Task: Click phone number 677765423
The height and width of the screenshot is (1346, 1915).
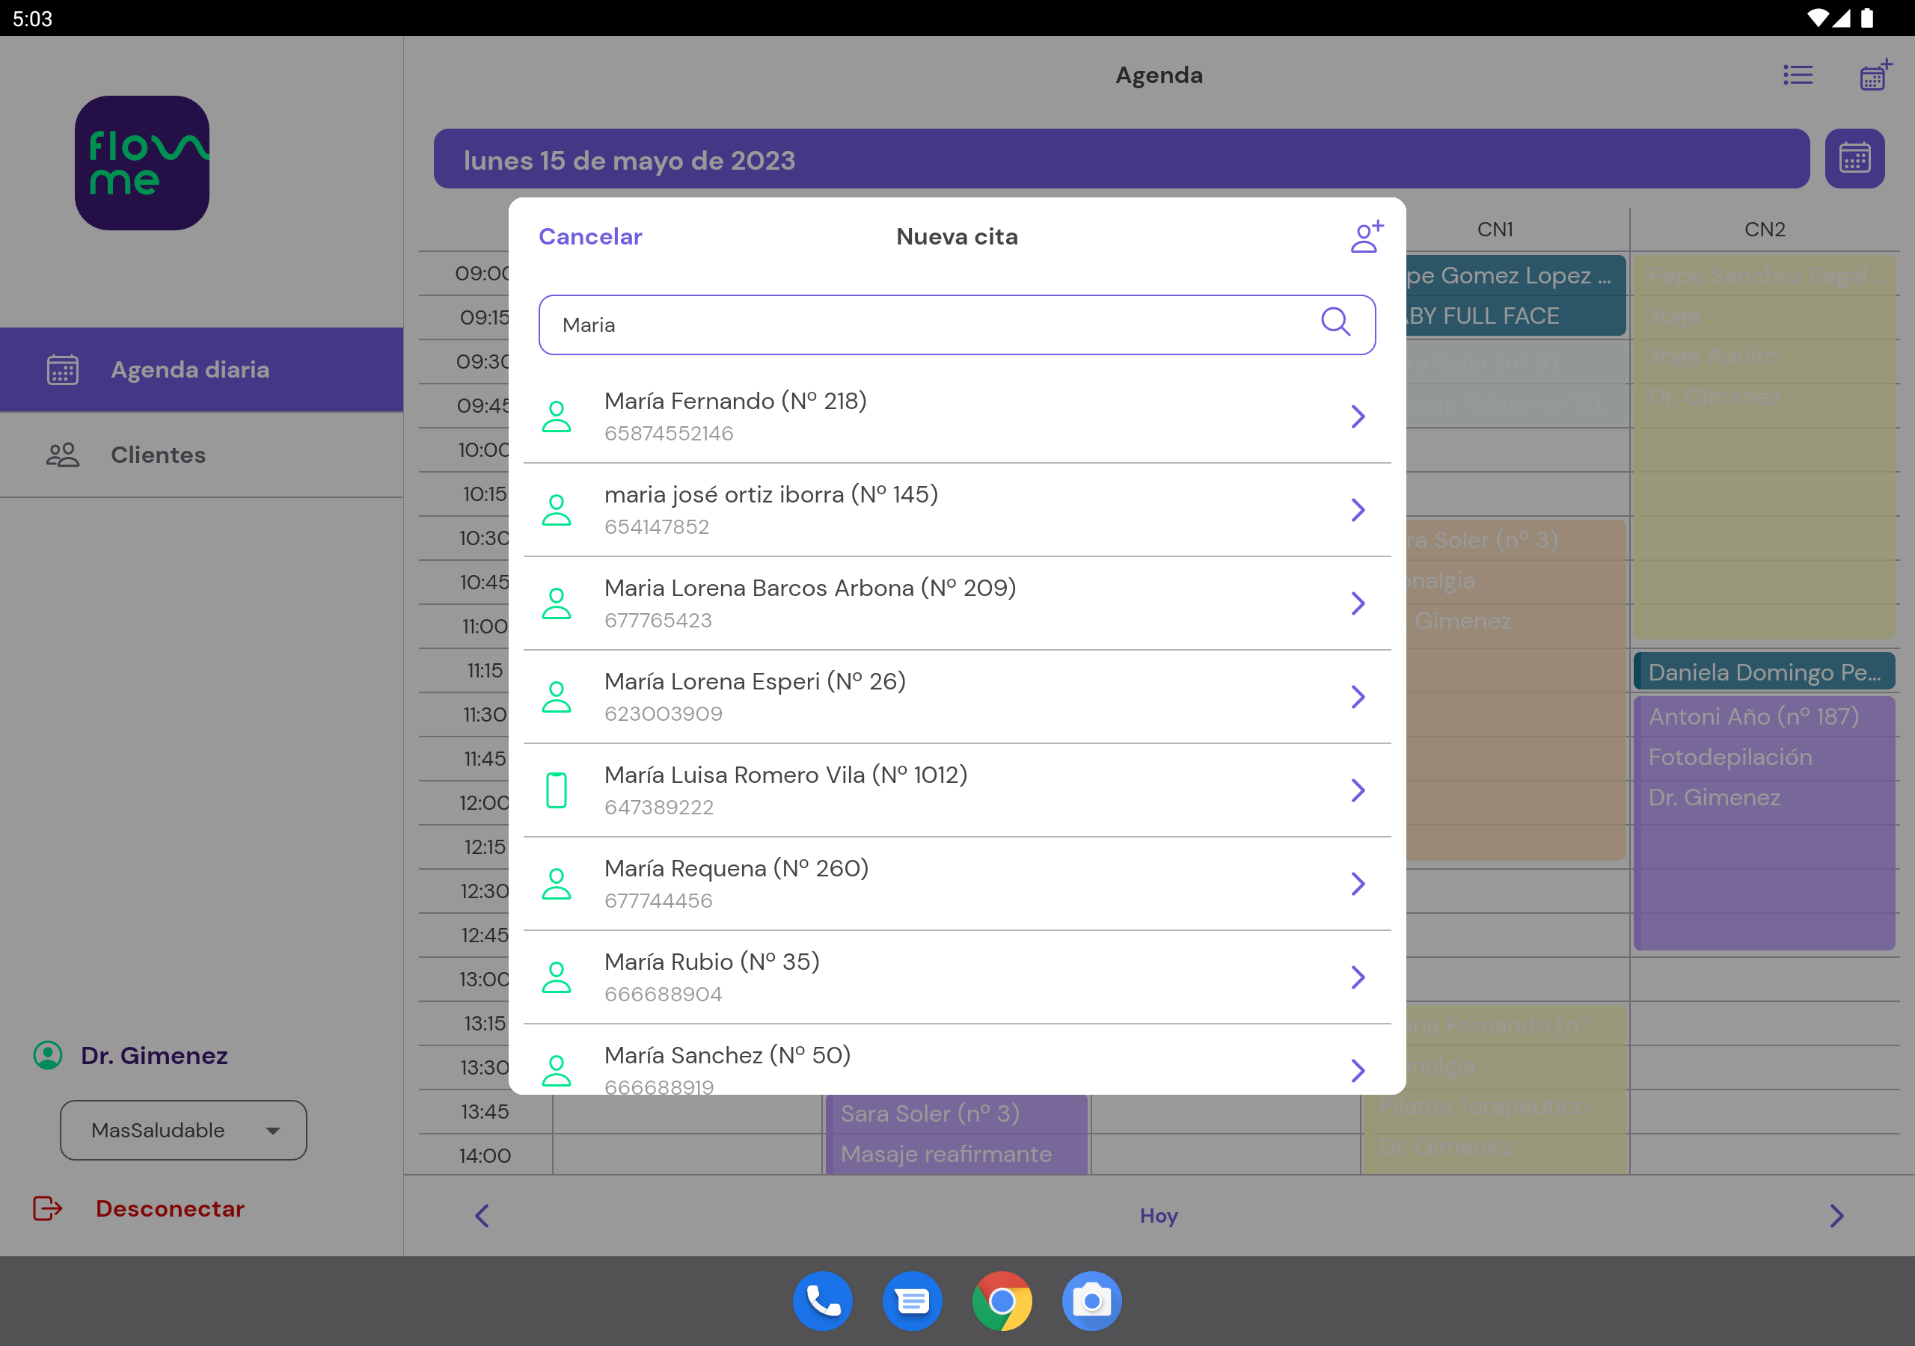Action: point(658,621)
